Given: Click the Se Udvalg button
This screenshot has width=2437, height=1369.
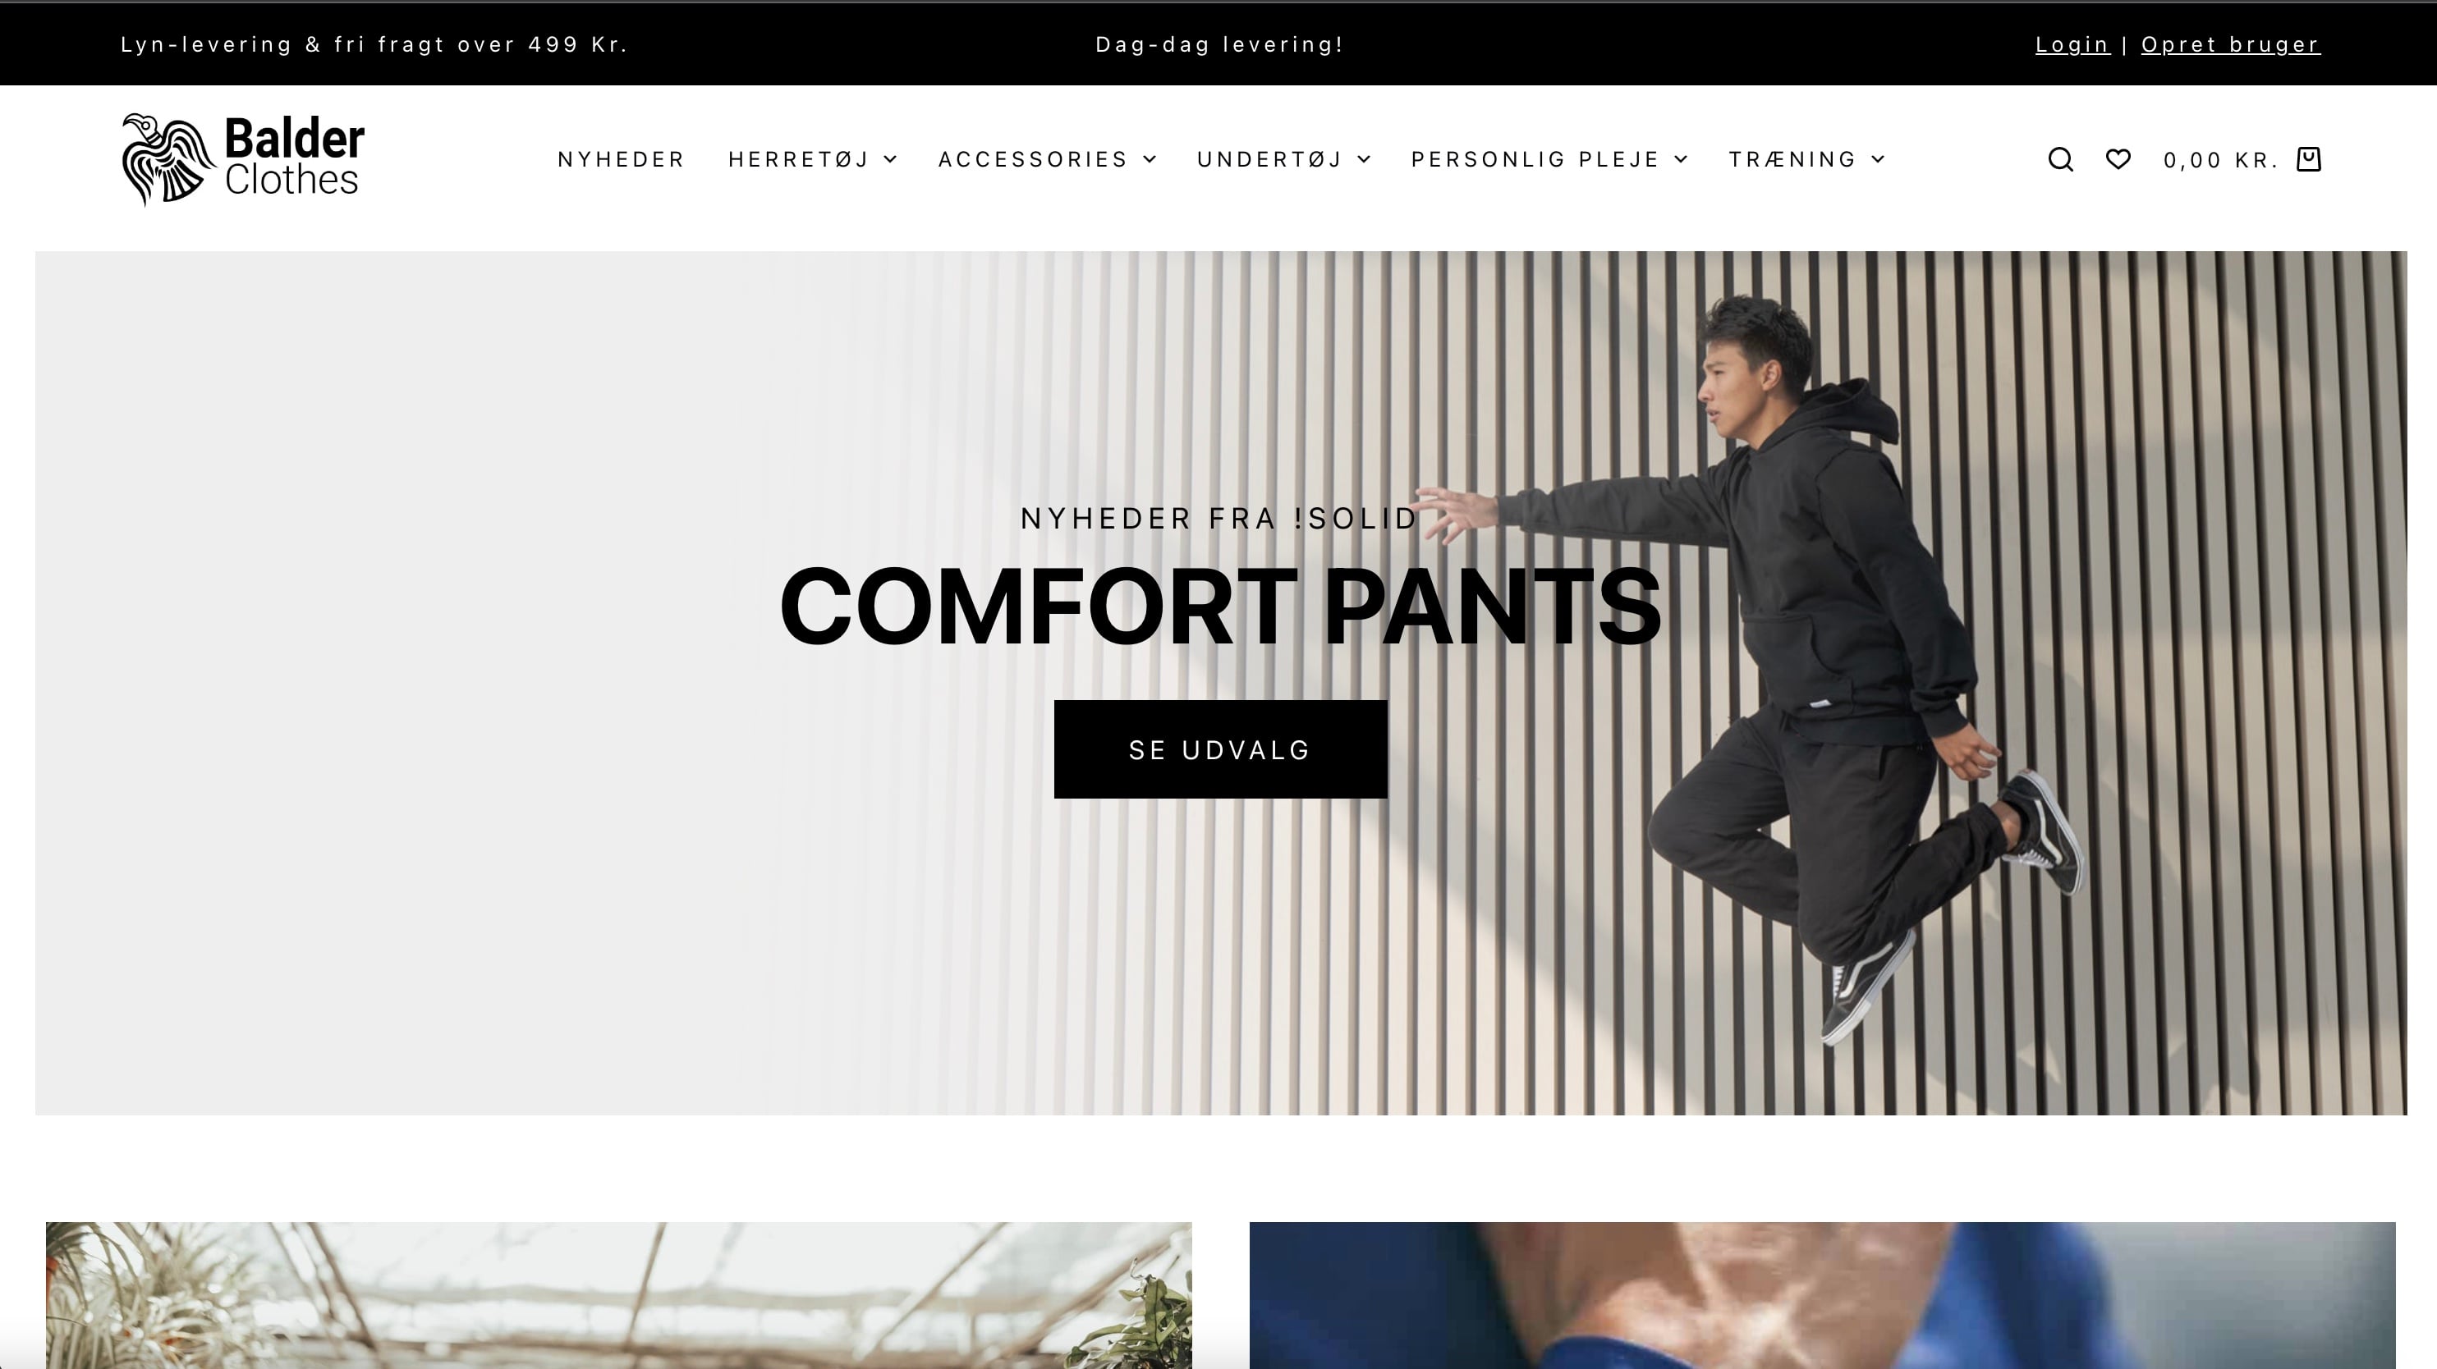Looking at the screenshot, I should 1220,749.
